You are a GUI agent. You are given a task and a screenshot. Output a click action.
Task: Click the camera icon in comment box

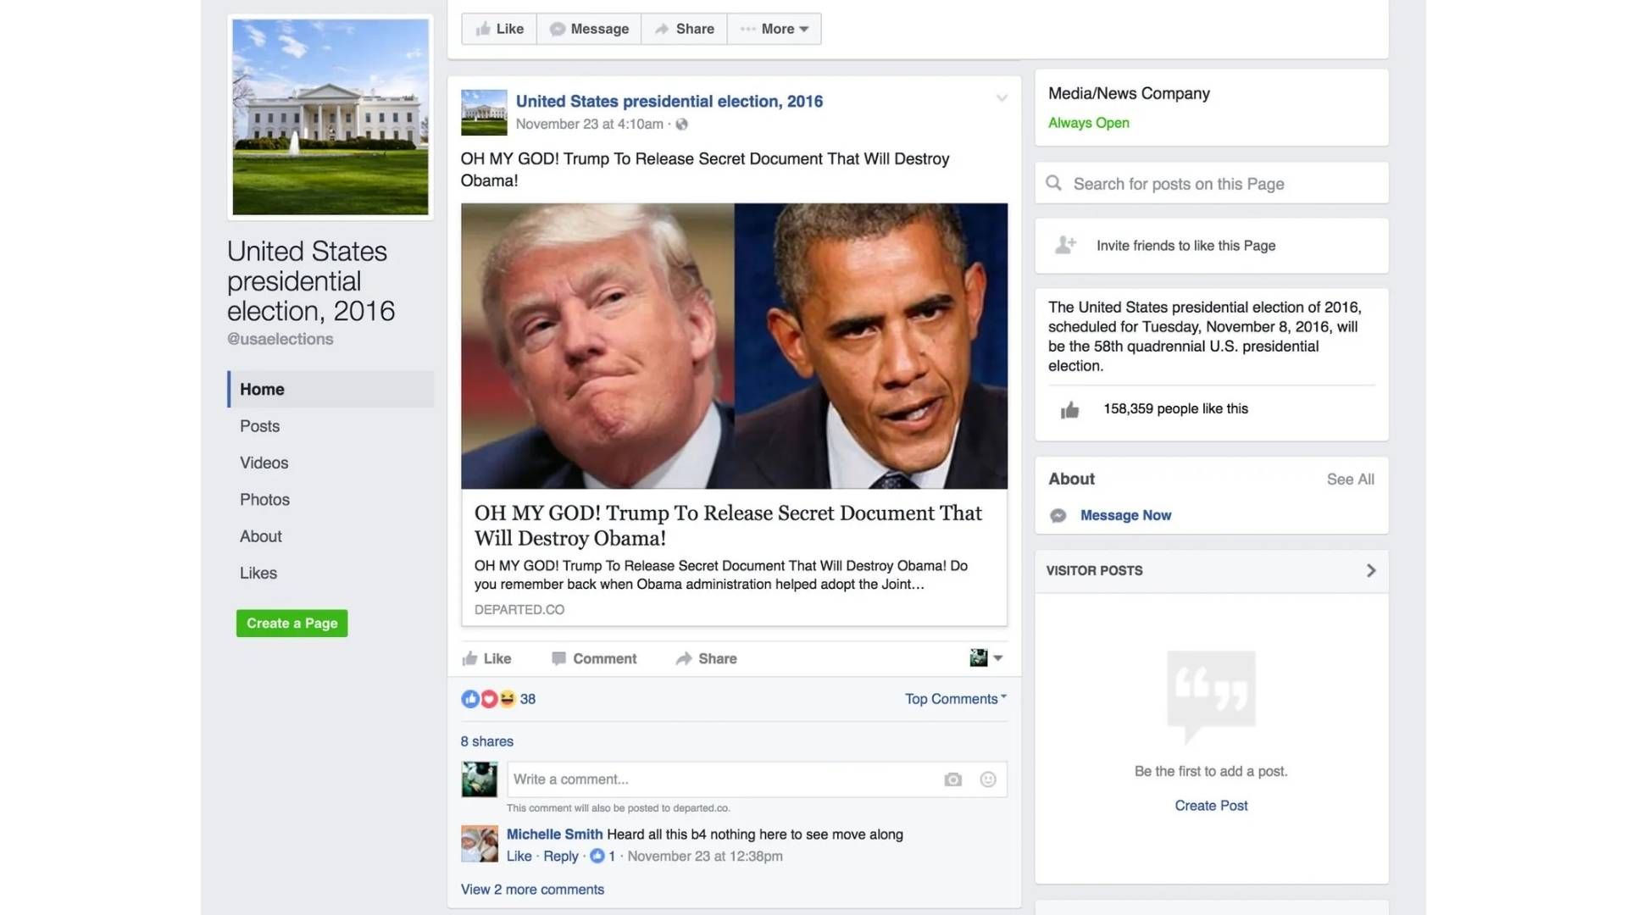click(x=952, y=779)
